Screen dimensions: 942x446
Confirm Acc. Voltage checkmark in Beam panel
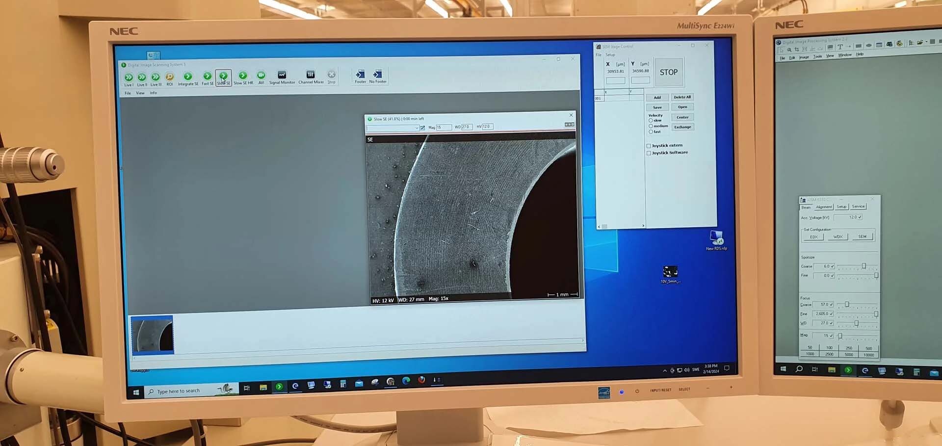click(860, 217)
